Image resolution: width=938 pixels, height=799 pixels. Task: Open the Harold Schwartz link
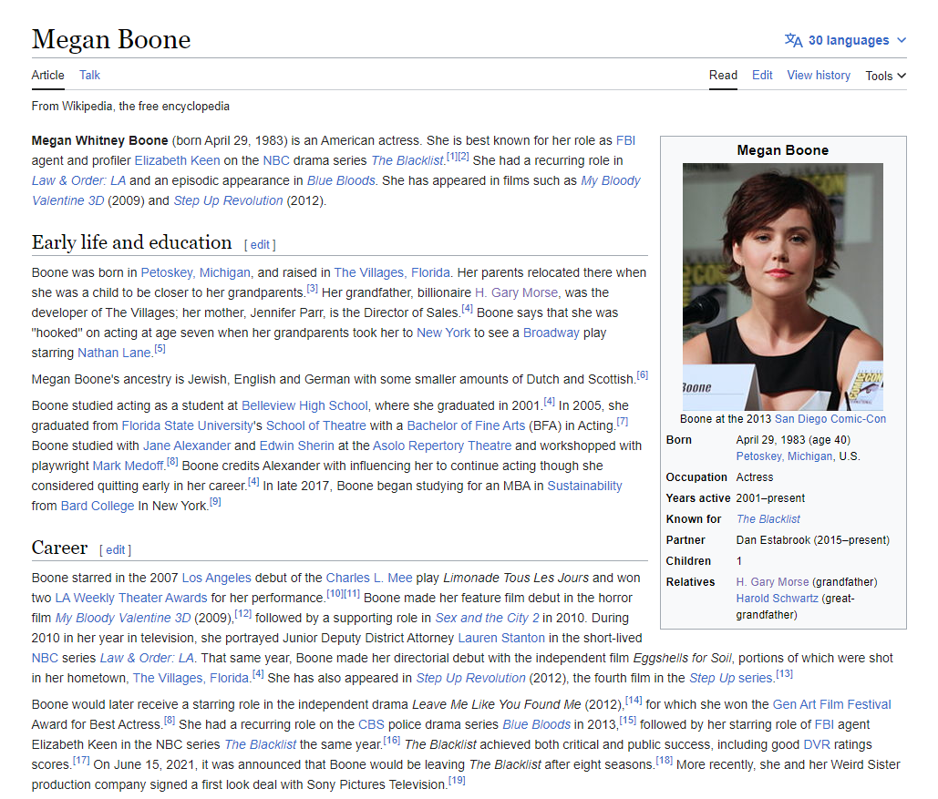tap(777, 599)
